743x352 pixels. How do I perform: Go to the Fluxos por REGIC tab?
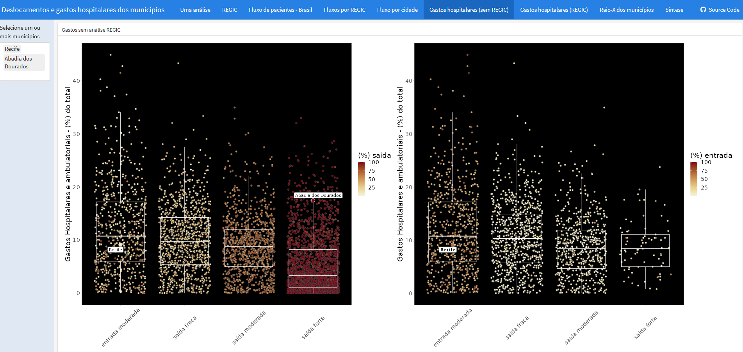(345, 10)
